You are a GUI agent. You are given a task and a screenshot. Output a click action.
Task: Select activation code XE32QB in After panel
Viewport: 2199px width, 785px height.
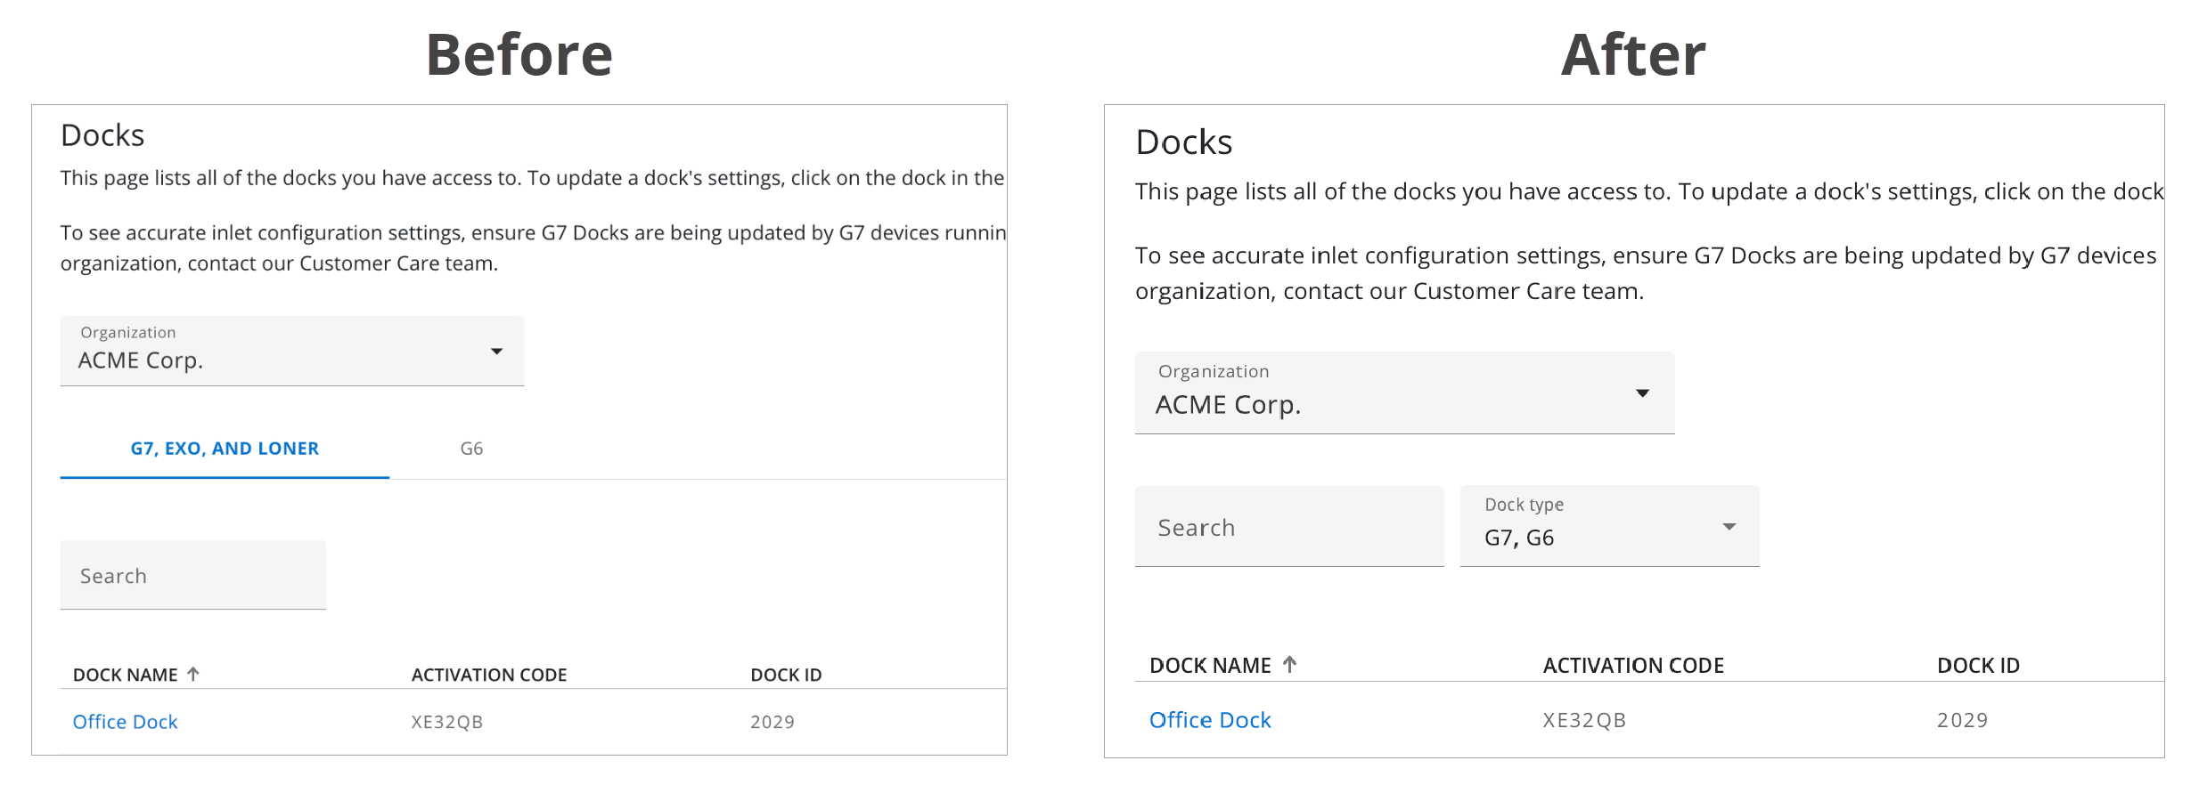click(x=1583, y=720)
